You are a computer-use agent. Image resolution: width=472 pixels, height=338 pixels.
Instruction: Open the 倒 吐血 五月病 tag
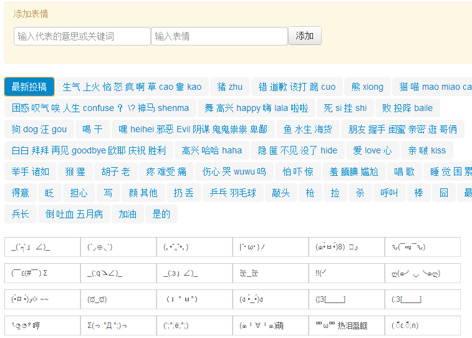pyautogui.click(x=74, y=214)
